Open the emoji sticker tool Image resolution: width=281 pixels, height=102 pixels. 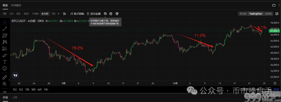point(5,68)
